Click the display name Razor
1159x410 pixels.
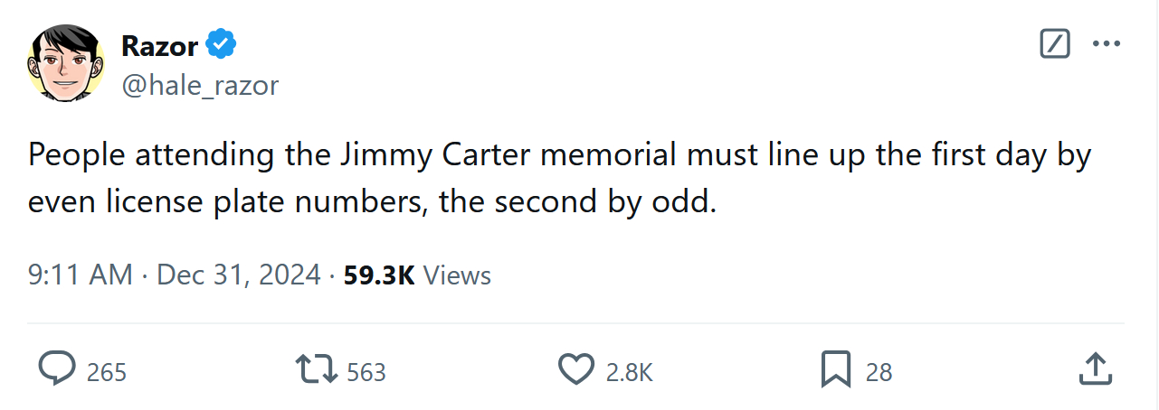[159, 44]
